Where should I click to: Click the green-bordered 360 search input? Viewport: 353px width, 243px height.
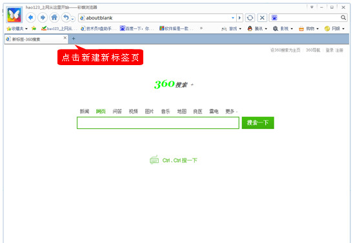(158, 122)
